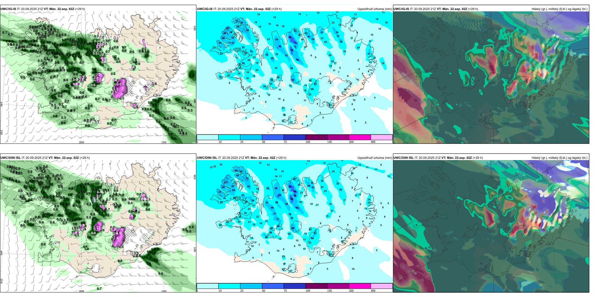Viewport: 595px width, 297px height.
Task: Click 'Uppsöfnuð úrkoma (mm)' title on IG-IS panel
Action: (x=375, y=9)
